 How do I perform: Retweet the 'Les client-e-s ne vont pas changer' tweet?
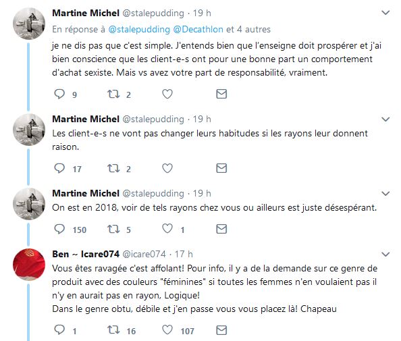[x=113, y=168]
